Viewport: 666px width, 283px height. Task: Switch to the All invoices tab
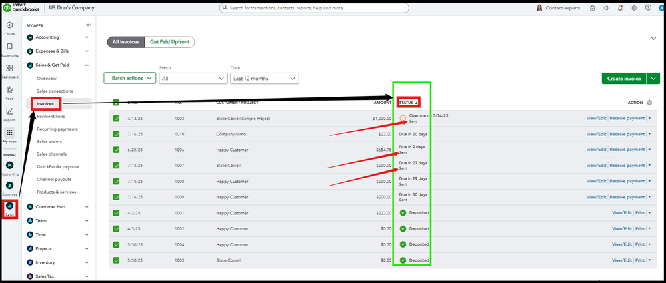click(x=126, y=42)
